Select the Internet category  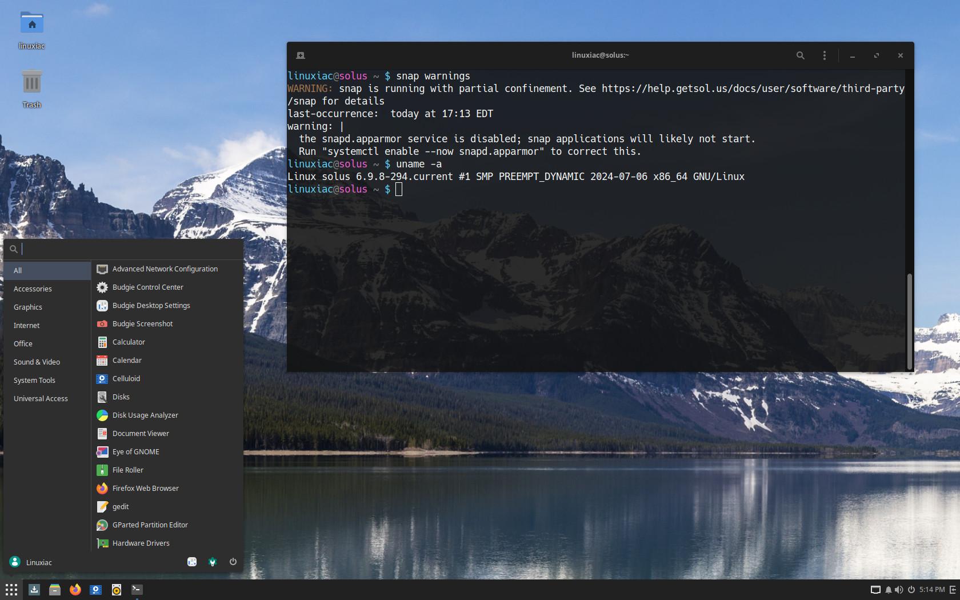coord(47,325)
